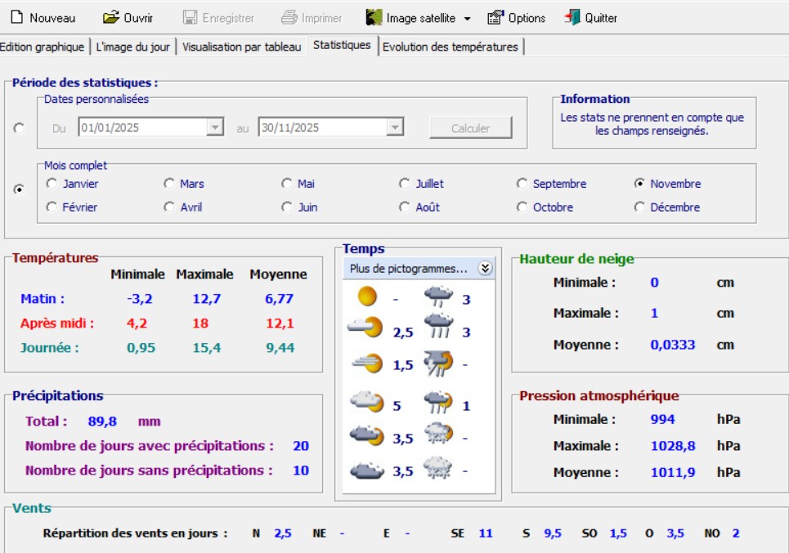Open the Image satellite dropdown arrow

(x=467, y=18)
